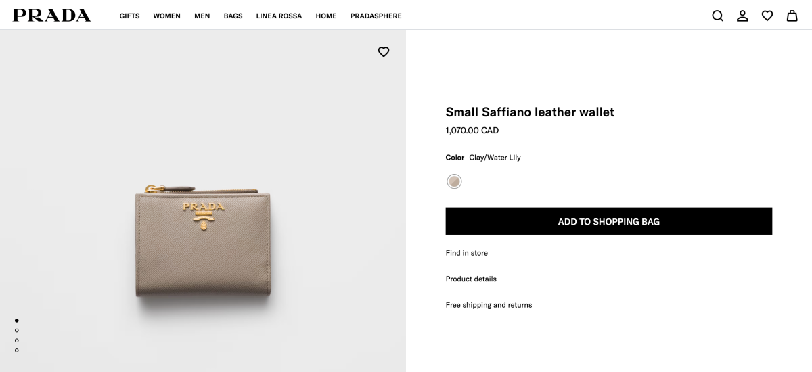Viewport: 812px width, 372px height.
Task: Show second product image dot
Action: coord(16,330)
